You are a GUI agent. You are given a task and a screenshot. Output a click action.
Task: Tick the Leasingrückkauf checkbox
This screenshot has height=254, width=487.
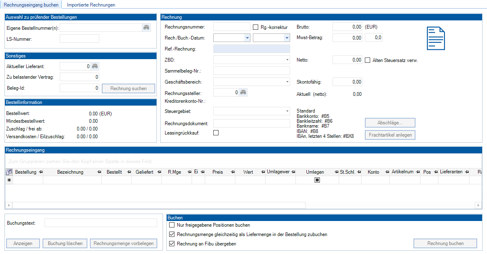[x=216, y=133]
